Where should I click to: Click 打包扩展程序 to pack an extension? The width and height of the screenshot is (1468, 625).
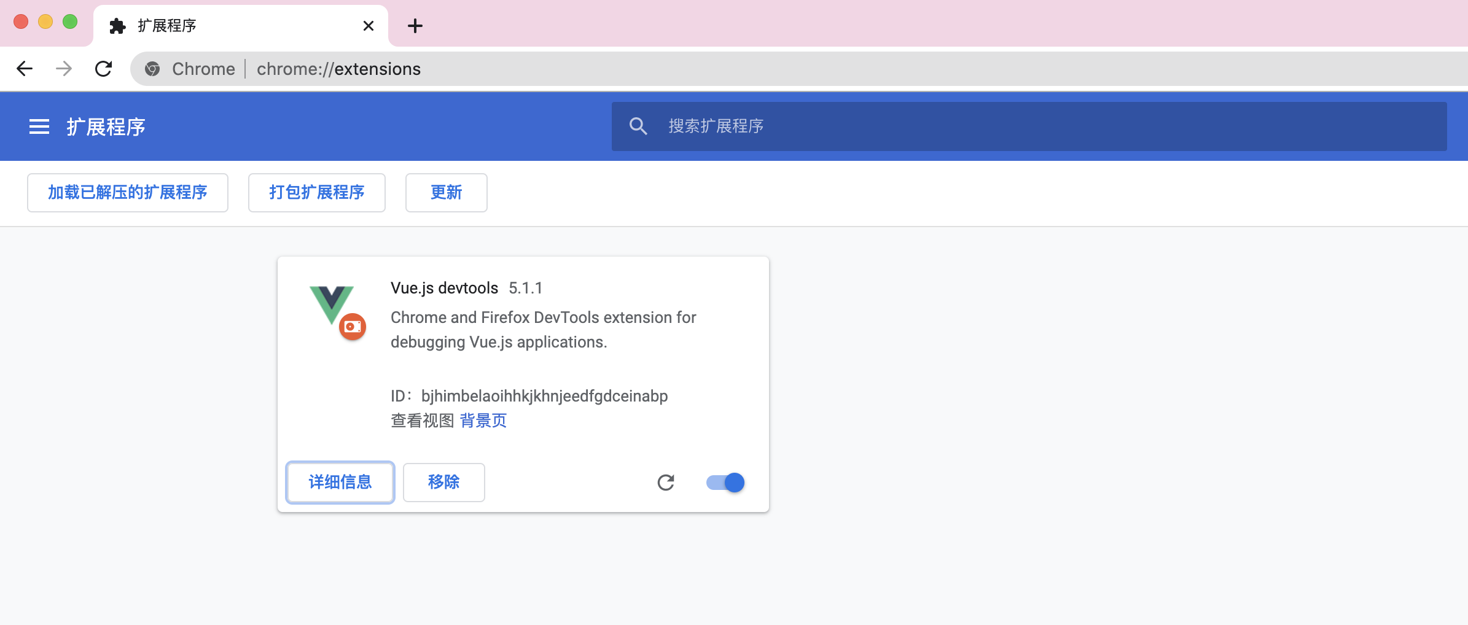pyautogui.click(x=316, y=192)
